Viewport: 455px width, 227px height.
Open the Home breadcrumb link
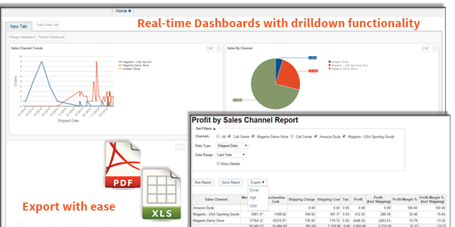click(x=121, y=11)
